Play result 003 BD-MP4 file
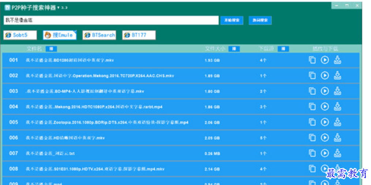The height and width of the screenshot is (185, 371). (325, 91)
